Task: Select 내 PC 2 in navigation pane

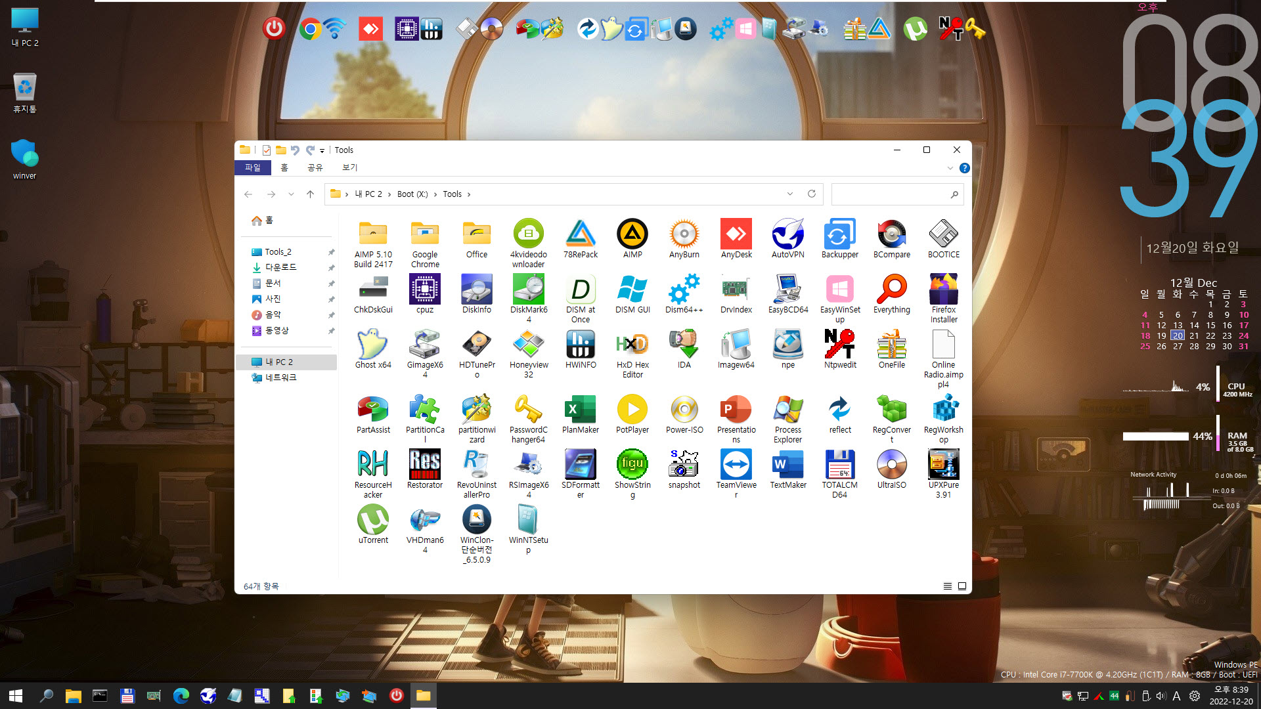Action: click(286, 362)
